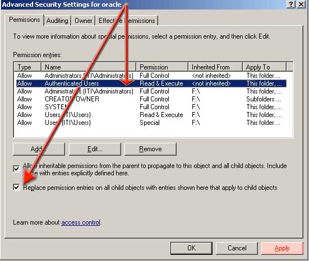
Task: Toggle allow inheritable permissions checkbox
Action: pyautogui.click(x=16, y=169)
